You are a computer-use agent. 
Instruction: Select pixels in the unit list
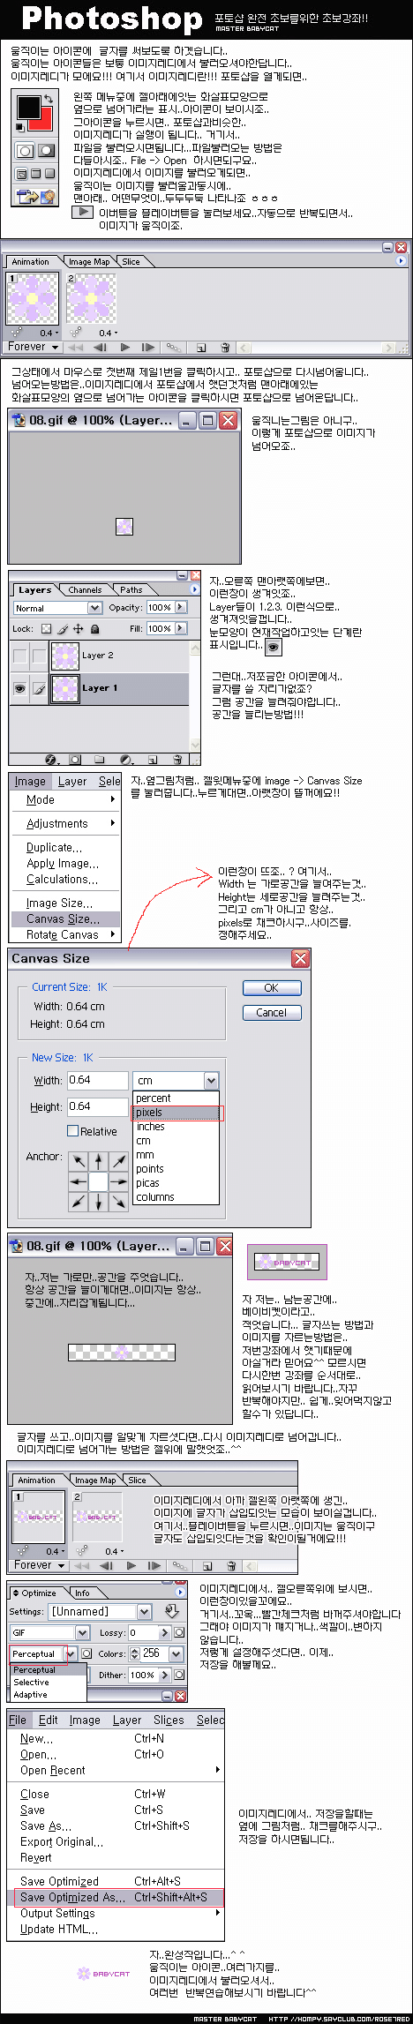[x=176, y=1113]
